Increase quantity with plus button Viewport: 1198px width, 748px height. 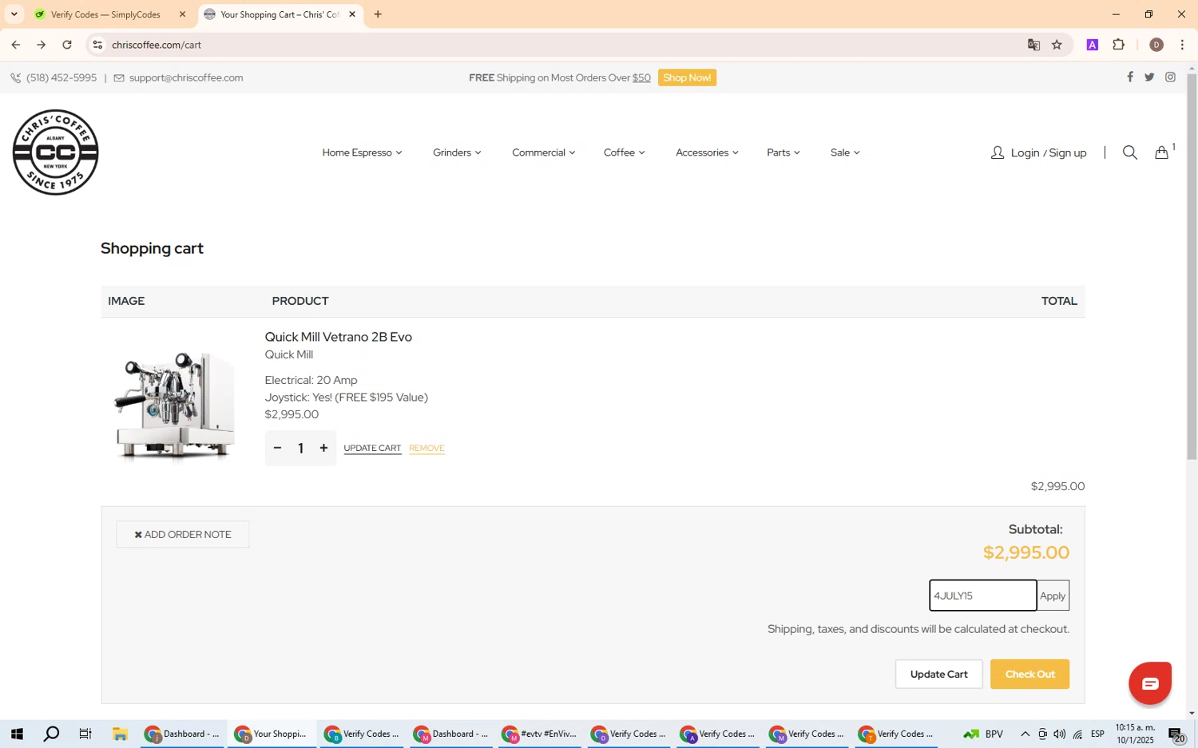click(x=323, y=448)
